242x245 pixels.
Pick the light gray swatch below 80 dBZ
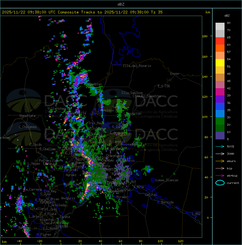coord(220,26)
